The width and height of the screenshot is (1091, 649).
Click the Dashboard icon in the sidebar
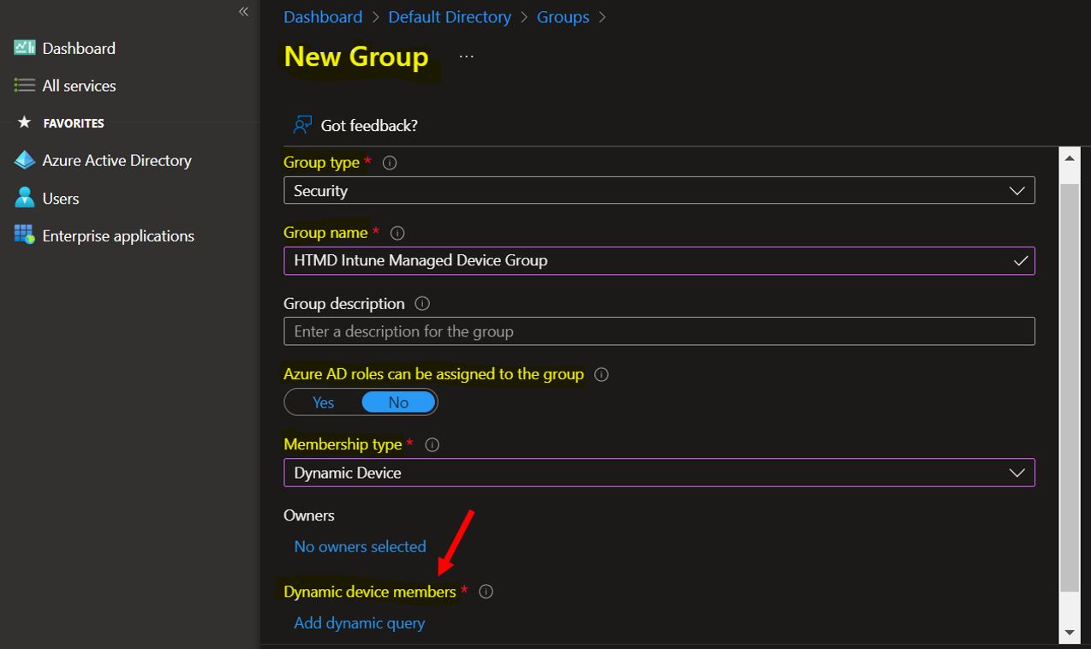click(x=23, y=48)
